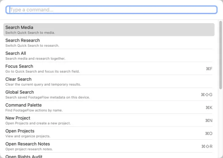Click the ⌘⇧G shortcut label for Global Search
This screenshot has width=223, height=158.
207,94
